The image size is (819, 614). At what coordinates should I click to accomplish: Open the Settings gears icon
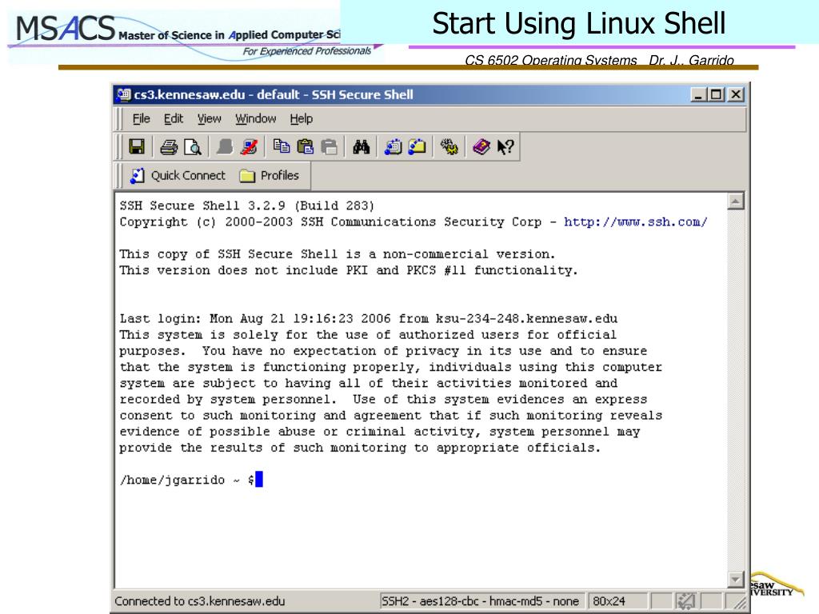coord(449,147)
